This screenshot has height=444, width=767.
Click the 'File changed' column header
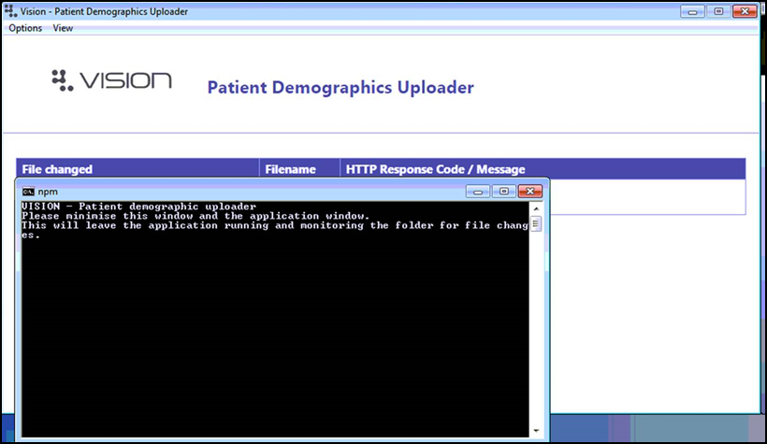(57, 169)
